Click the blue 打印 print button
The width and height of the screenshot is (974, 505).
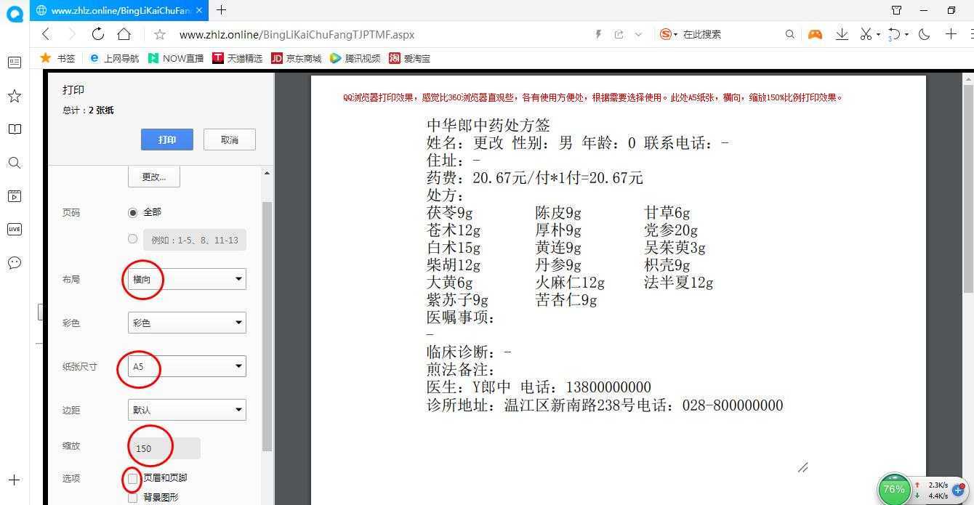[166, 140]
